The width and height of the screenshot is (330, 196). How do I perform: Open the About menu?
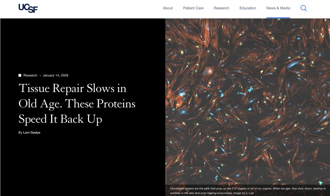click(x=168, y=8)
